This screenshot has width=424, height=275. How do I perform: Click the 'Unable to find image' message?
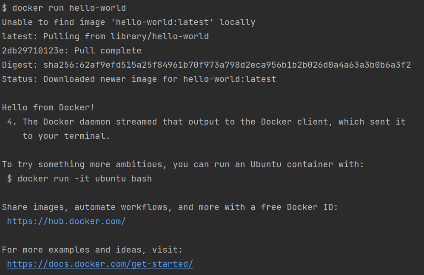(x=128, y=22)
